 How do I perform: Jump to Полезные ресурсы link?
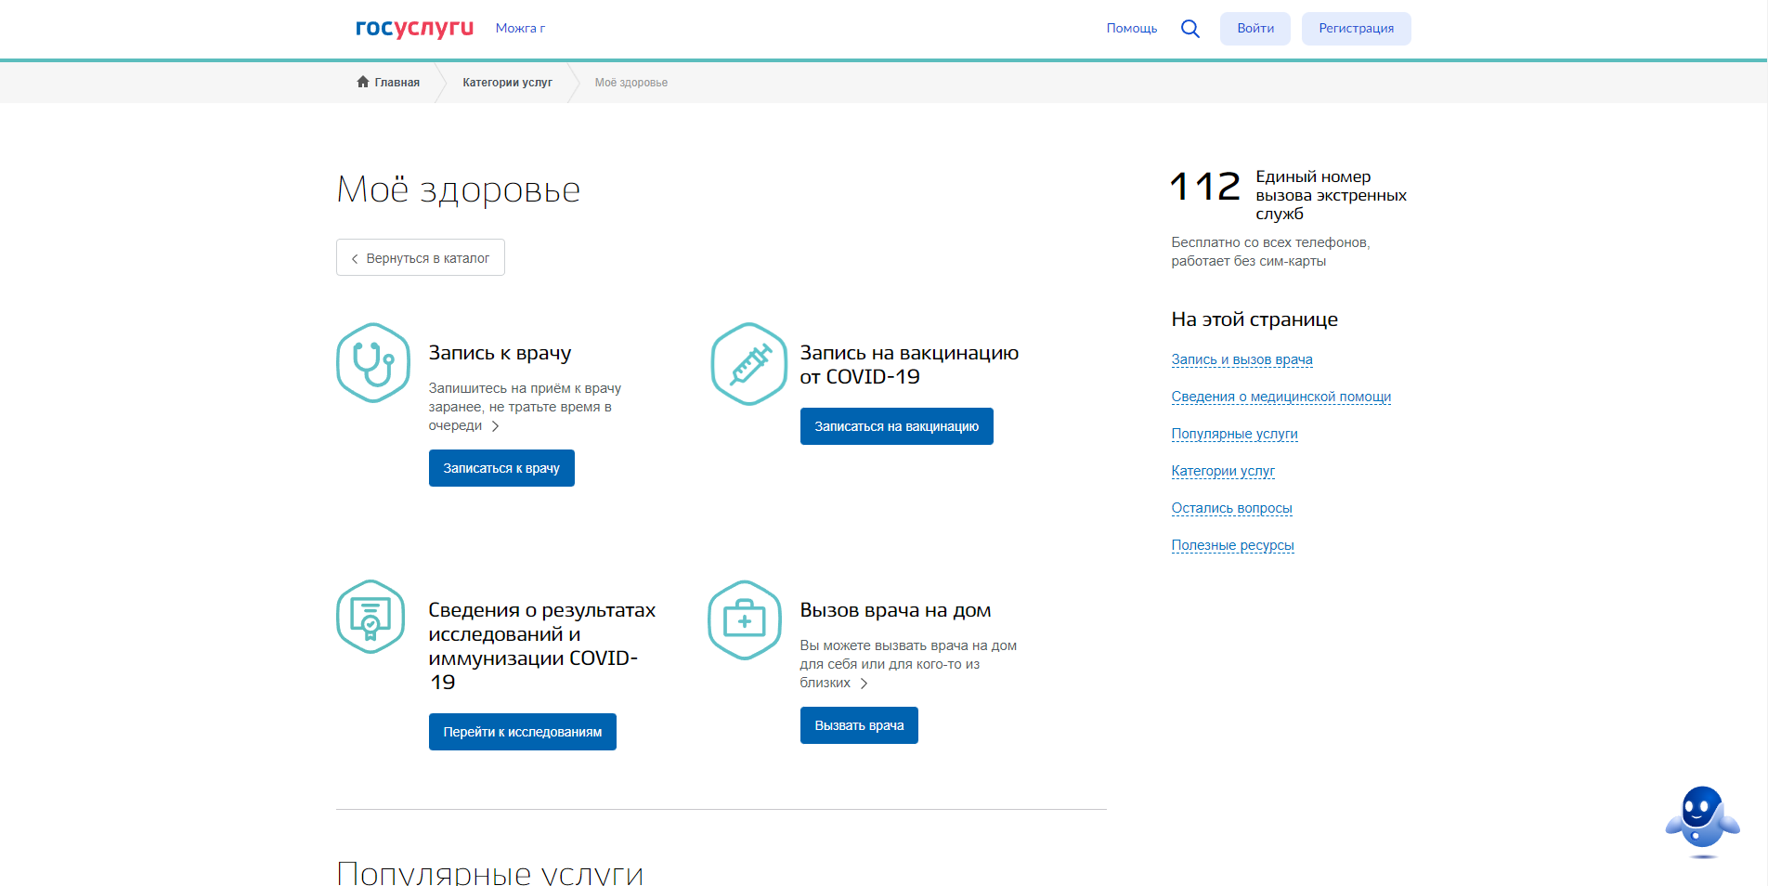pos(1232,545)
